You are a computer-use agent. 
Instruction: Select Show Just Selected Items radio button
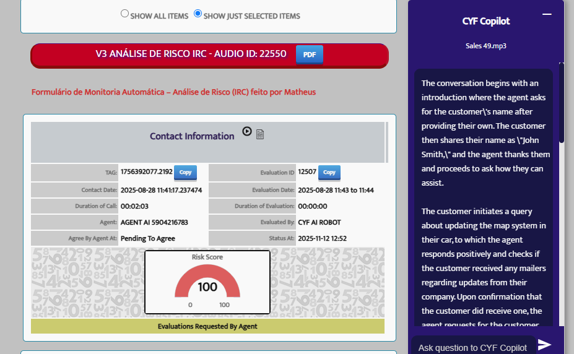[198, 13]
